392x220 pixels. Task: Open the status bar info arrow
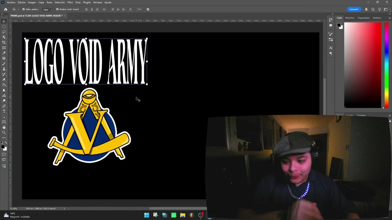coord(64,209)
